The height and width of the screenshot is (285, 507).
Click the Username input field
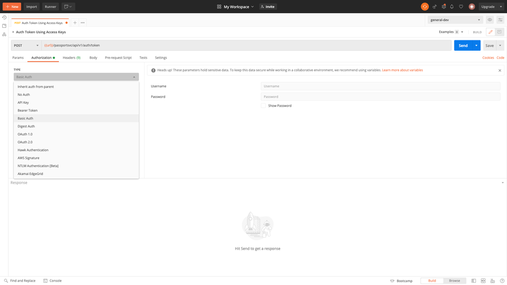click(x=380, y=86)
